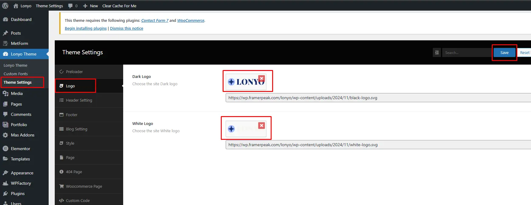
Task: Select the Logo settings tab
Action: (x=89, y=86)
